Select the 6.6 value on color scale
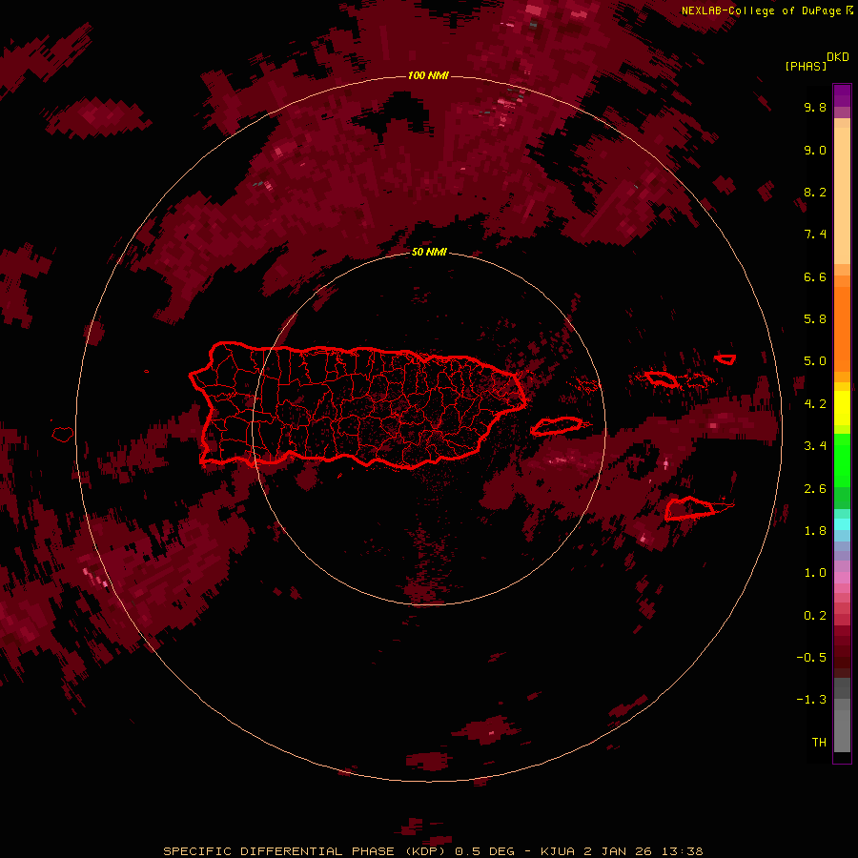Screen dimensions: 858x858 815,276
